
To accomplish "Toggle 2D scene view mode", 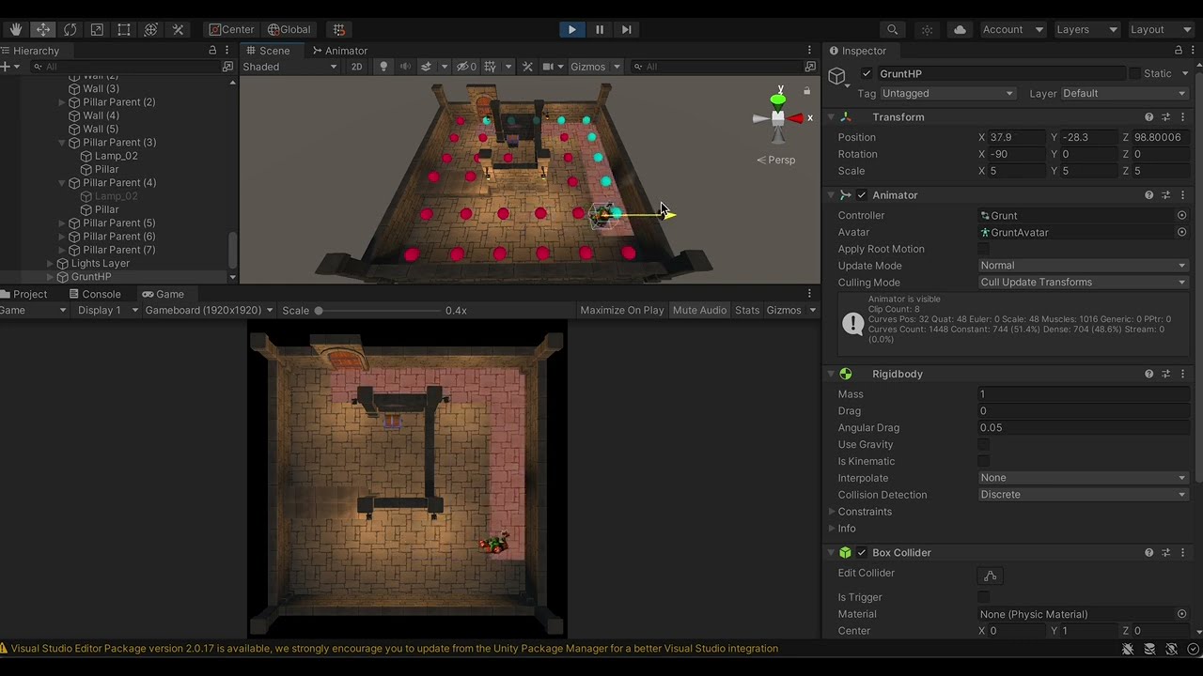I will [x=356, y=67].
